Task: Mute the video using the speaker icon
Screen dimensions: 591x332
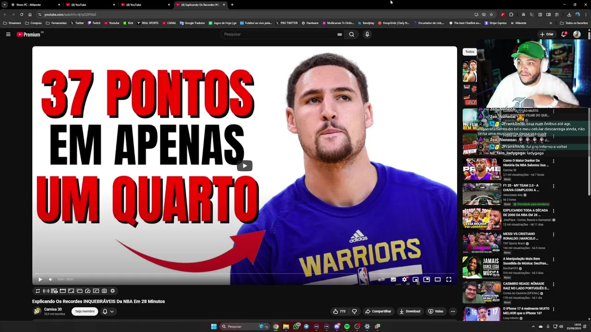Action: [x=50, y=279]
